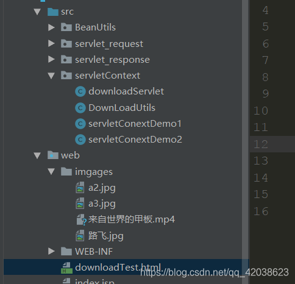Click line number 10 in gutter
Screen dimensions: 295x284
261,111
